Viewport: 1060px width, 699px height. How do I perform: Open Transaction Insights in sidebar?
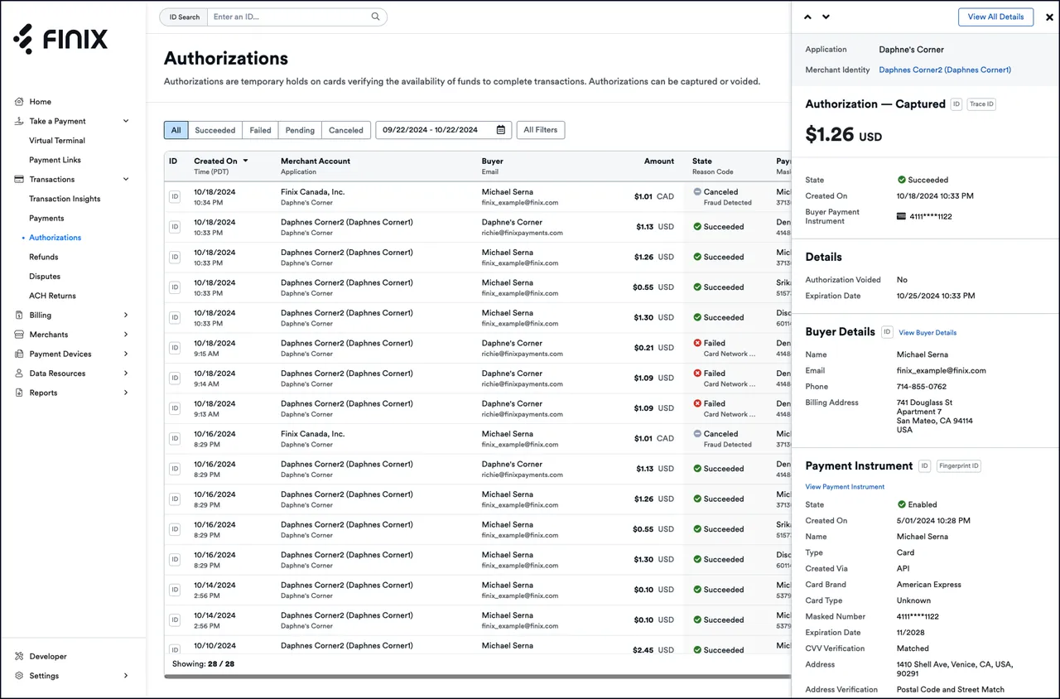coord(65,199)
